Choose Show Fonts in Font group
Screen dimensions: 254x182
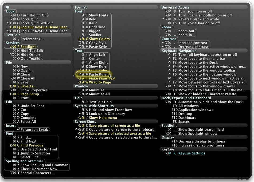click(95, 15)
